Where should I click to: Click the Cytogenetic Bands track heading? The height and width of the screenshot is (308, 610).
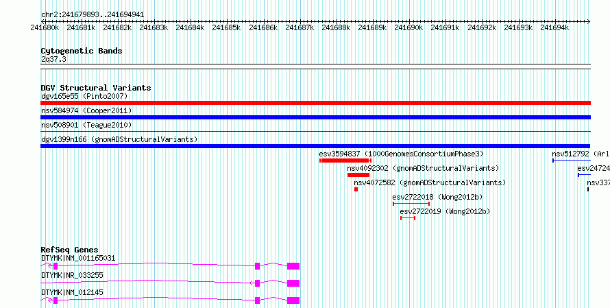coord(82,51)
